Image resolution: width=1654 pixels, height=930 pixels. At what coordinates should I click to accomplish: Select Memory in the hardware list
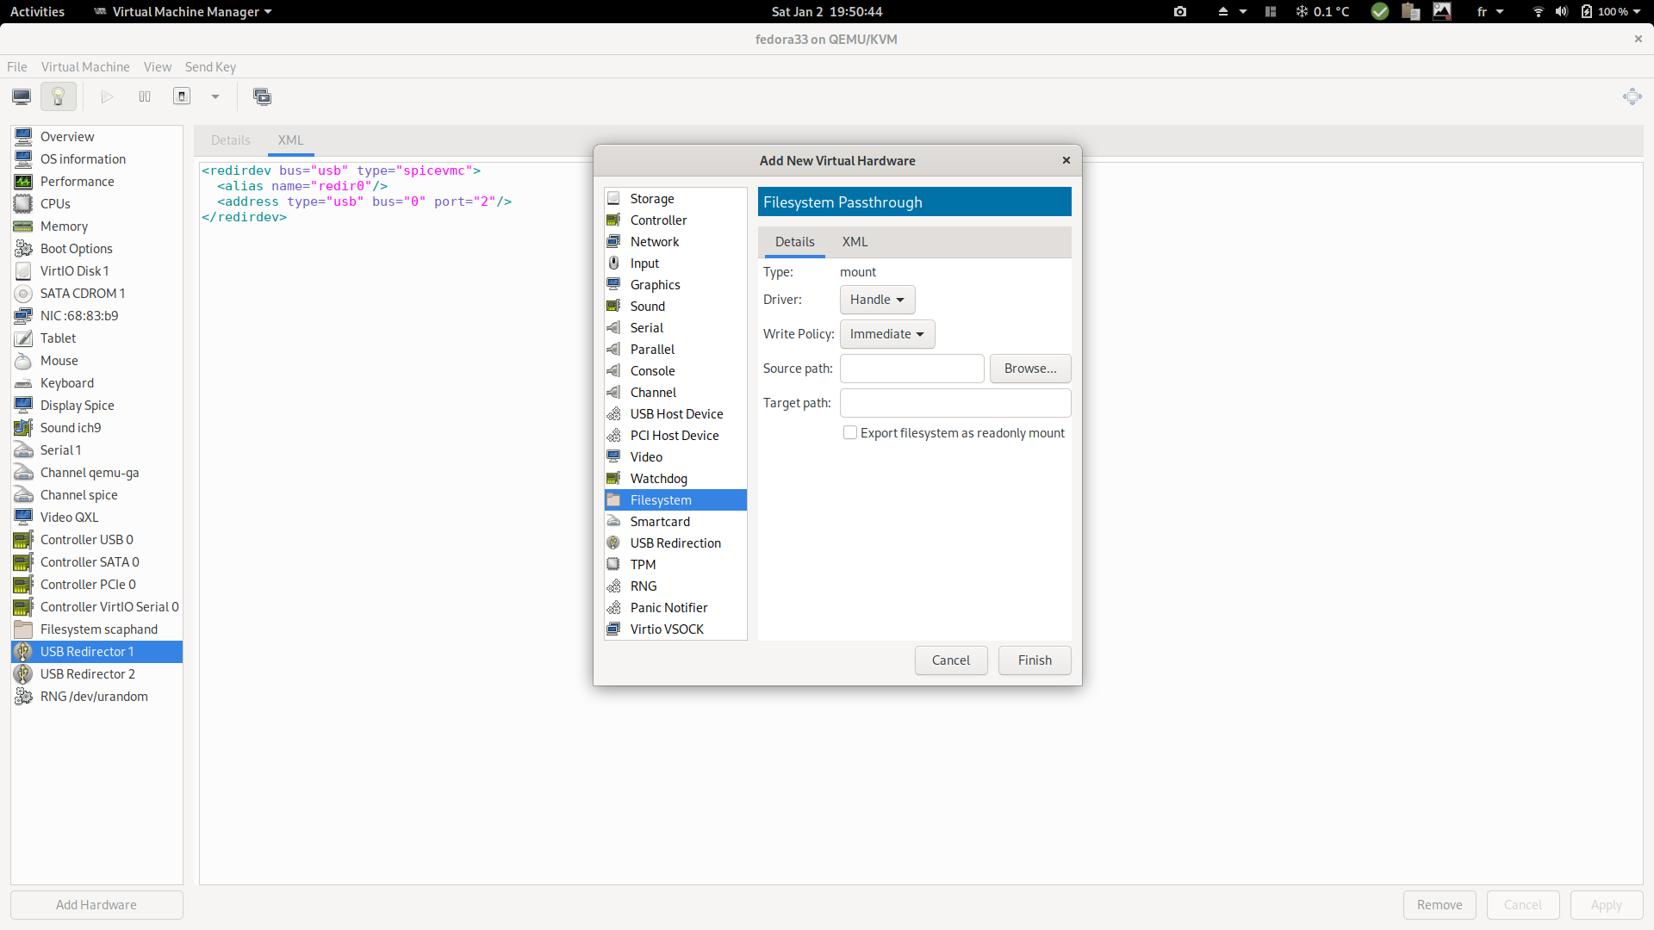(96, 226)
